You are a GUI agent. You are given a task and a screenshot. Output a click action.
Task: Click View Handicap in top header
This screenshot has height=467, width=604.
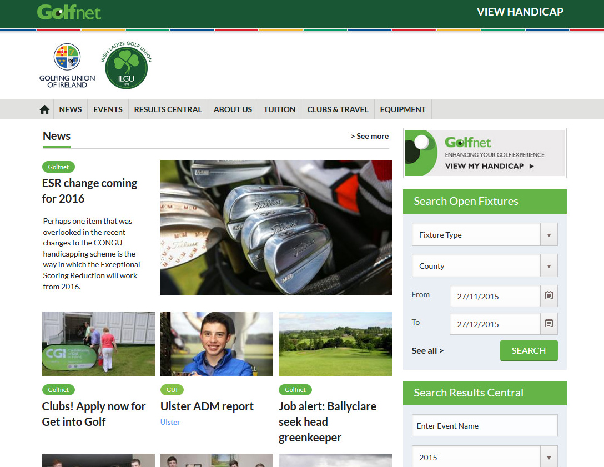tap(520, 12)
